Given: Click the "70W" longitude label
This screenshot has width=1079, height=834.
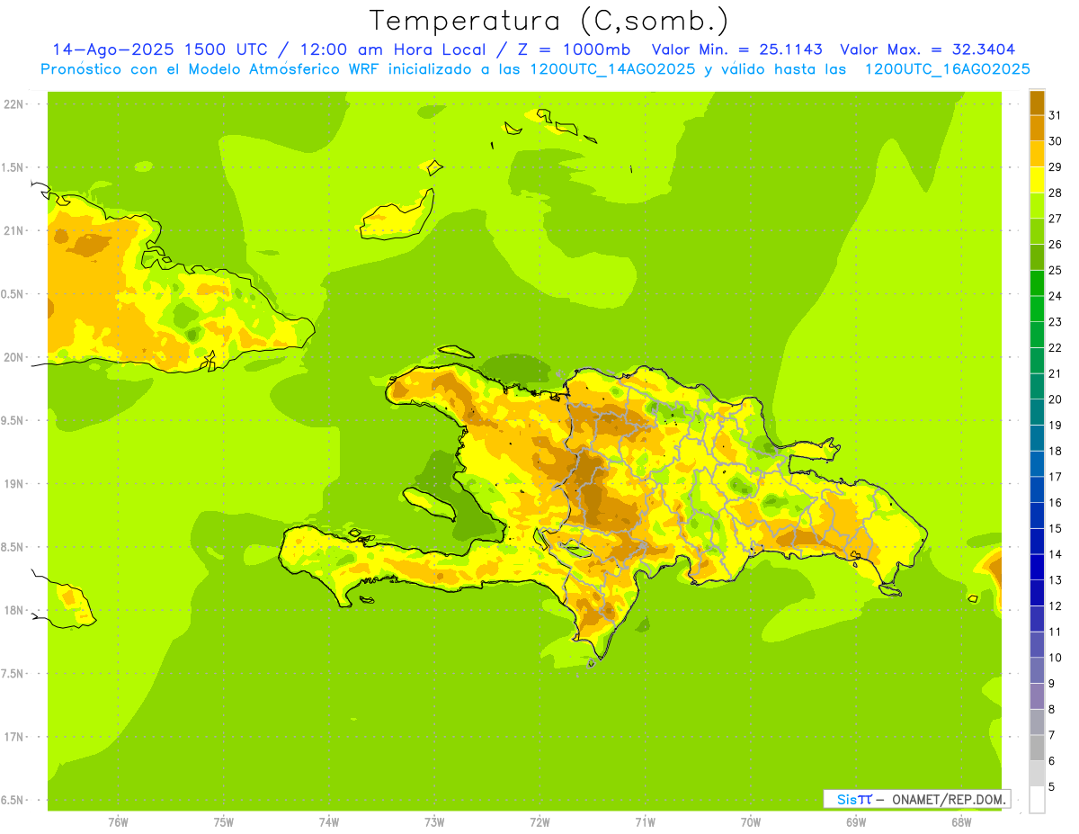Looking at the screenshot, I should [751, 821].
